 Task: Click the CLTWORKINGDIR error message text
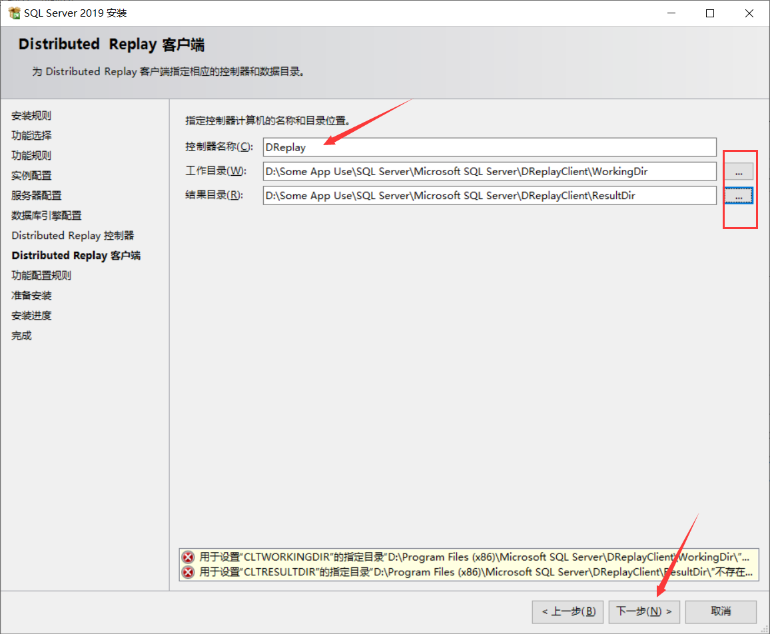474,557
